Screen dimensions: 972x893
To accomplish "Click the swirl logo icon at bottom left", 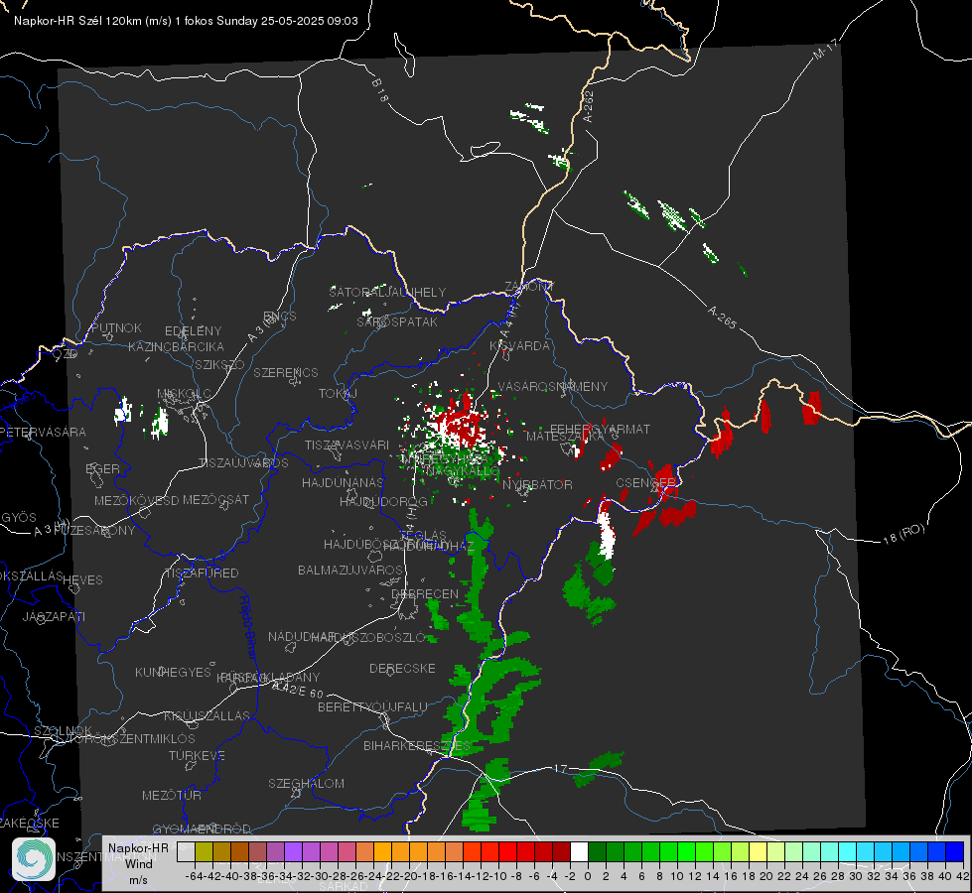I will (x=34, y=859).
